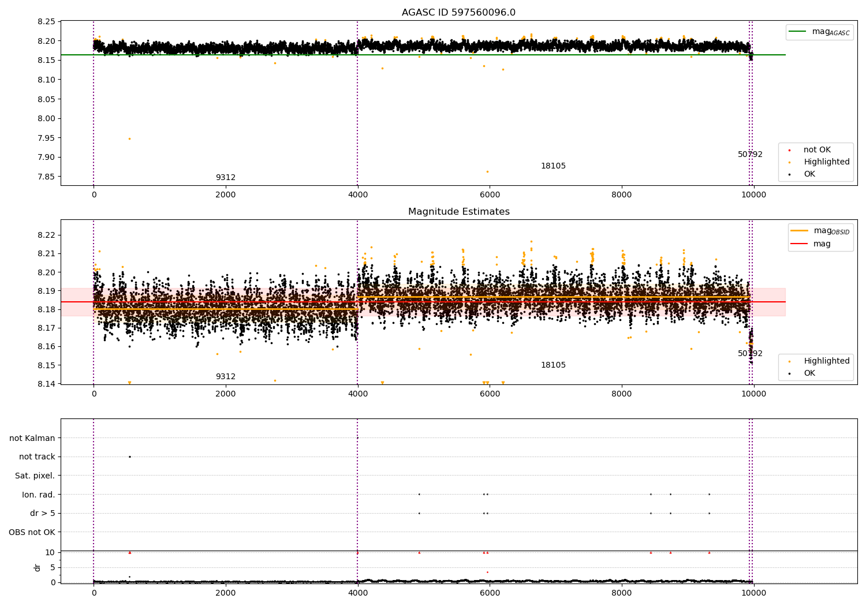
Task: Click the 7.85 y-axis tick of top plot
Action: pyautogui.click(x=46, y=177)
